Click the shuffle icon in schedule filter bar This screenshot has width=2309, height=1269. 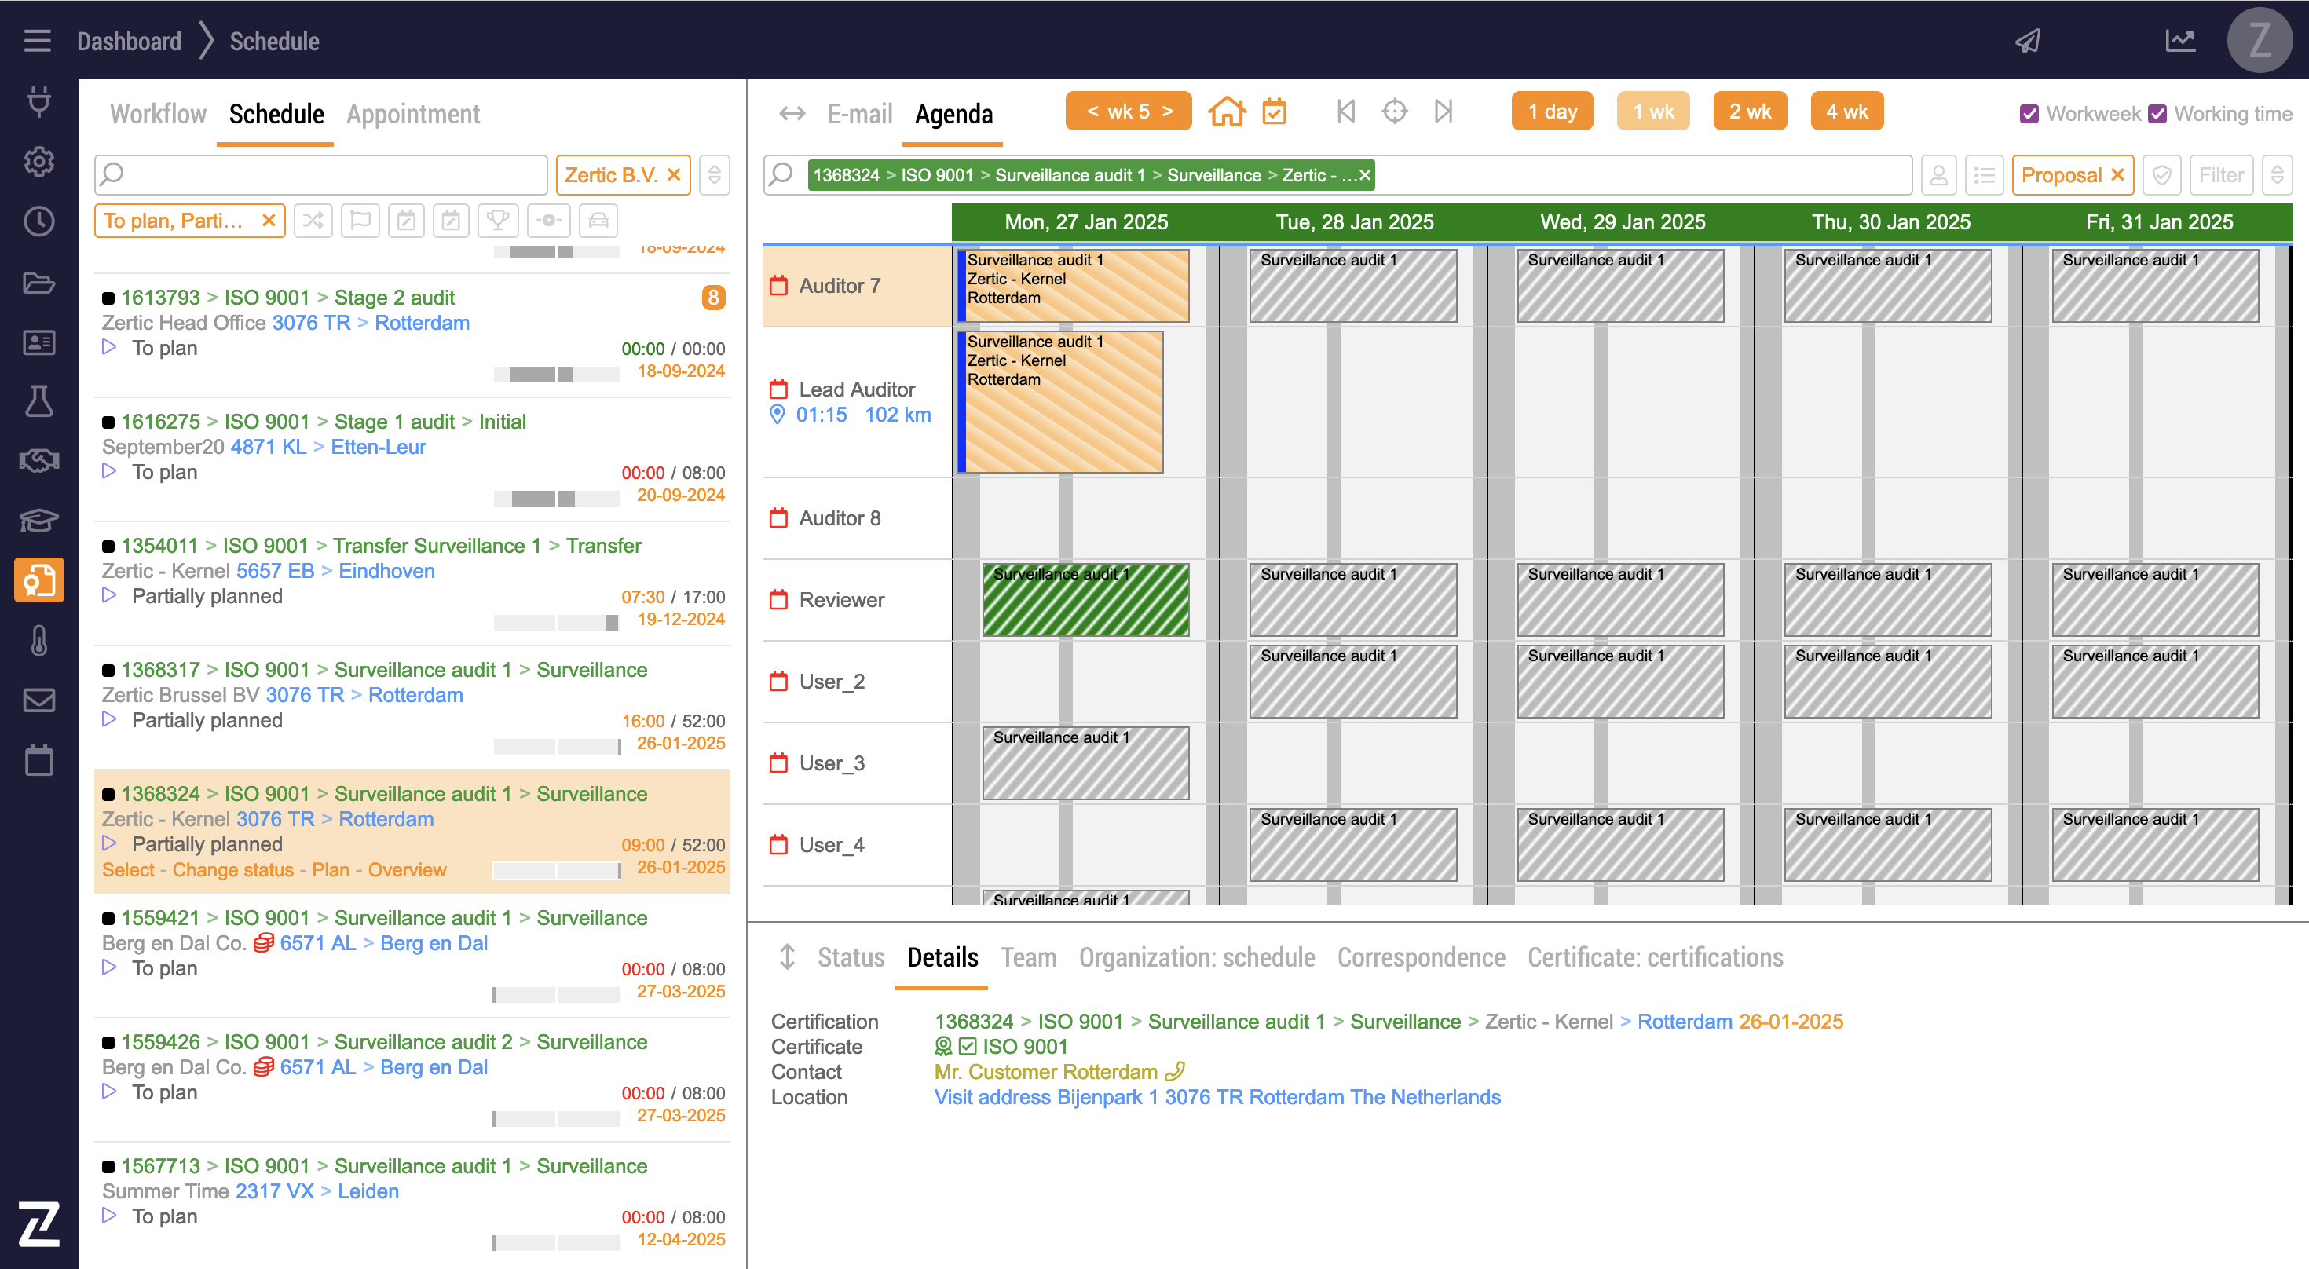click(x=313, y=221)
